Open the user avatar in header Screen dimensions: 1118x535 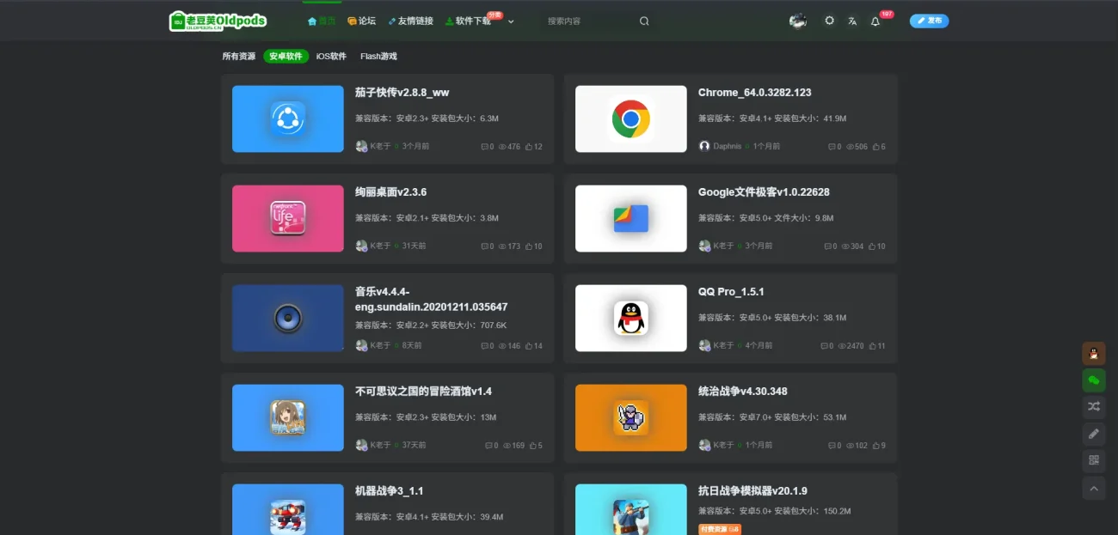pos(797,21)
